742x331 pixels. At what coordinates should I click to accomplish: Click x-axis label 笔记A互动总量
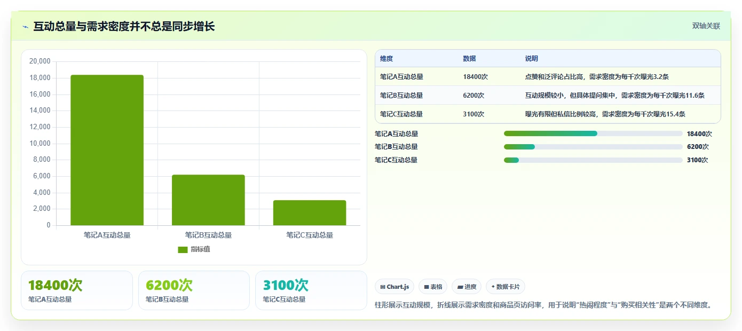(x=107, y=235)
